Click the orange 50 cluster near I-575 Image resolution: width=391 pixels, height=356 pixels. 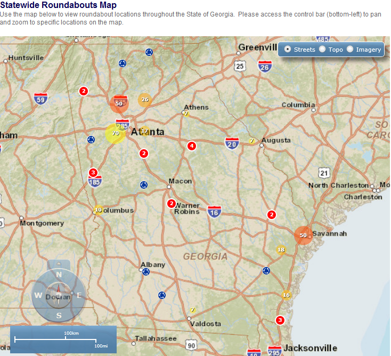(x=119, y=103)
